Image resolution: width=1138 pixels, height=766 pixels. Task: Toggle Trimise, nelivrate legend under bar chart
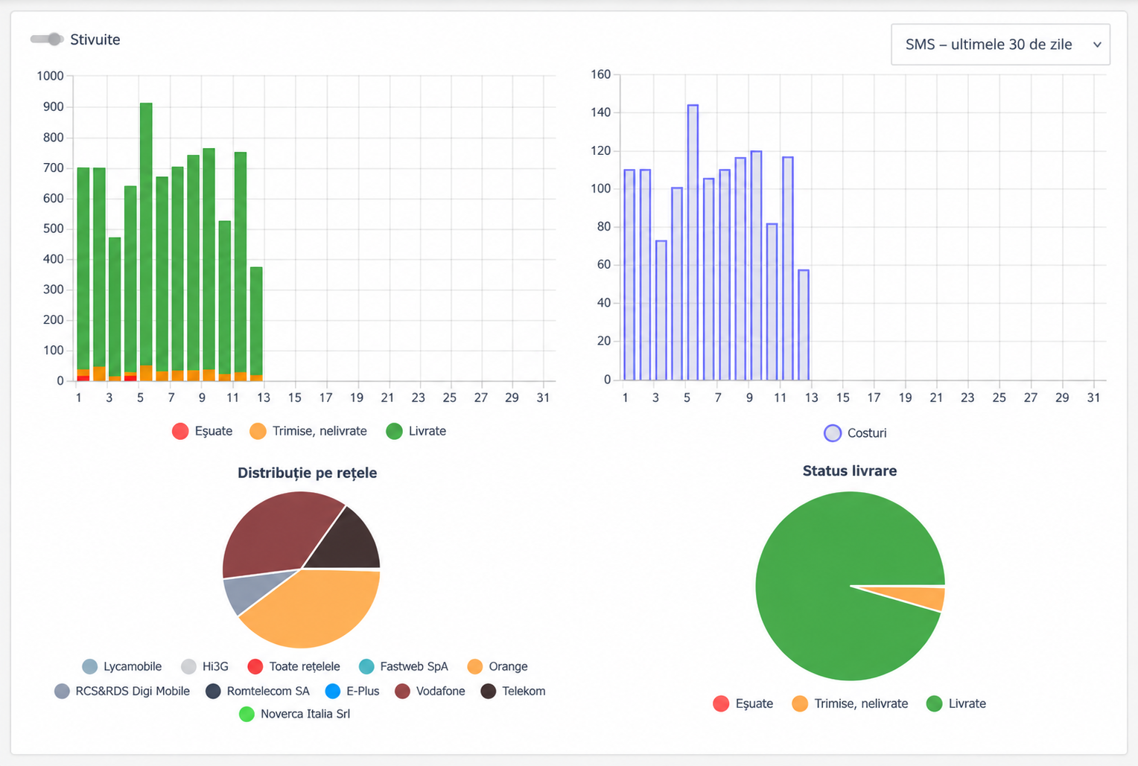click(x=308, y=431)
